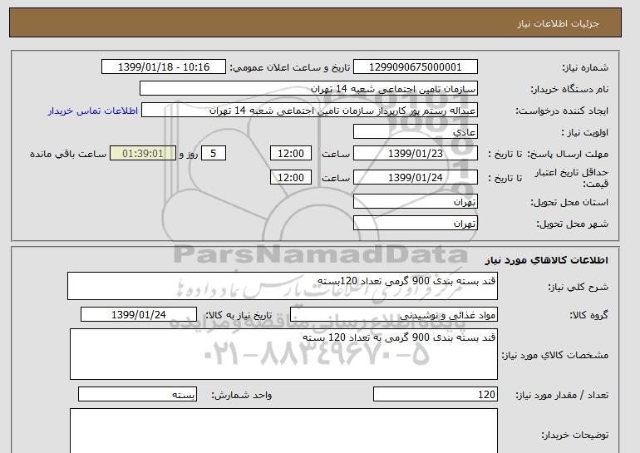
Task: Click the label مشخصات کالای مورد نیاز
Action: tap(554, 355)
